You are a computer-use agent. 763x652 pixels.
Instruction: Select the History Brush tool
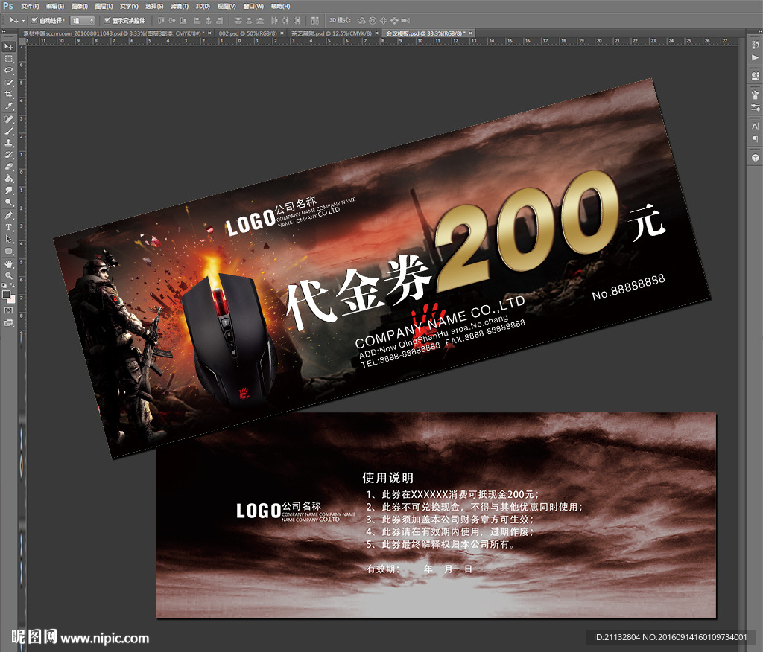tap(9, 155)
